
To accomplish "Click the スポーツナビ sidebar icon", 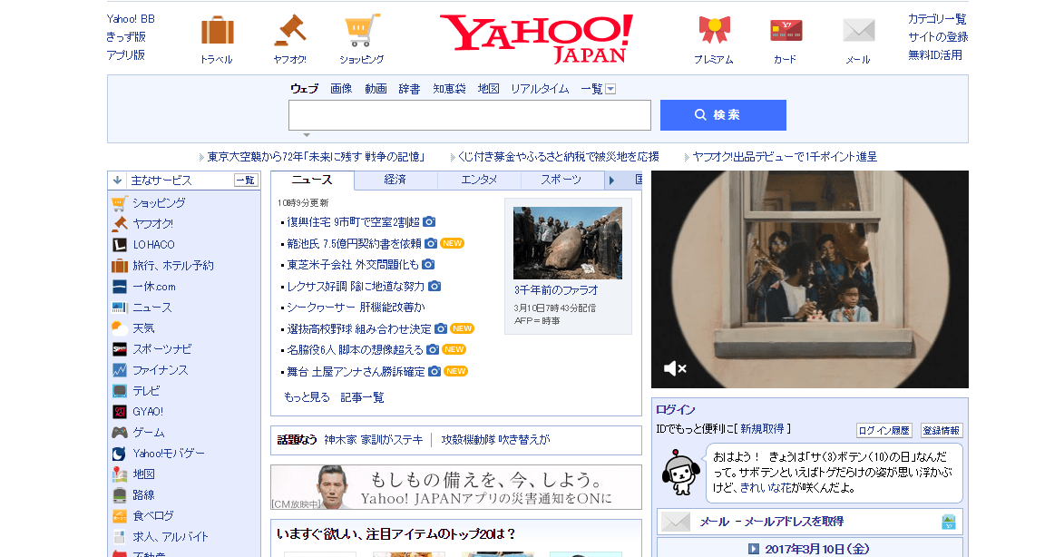I will click(120, 349).
